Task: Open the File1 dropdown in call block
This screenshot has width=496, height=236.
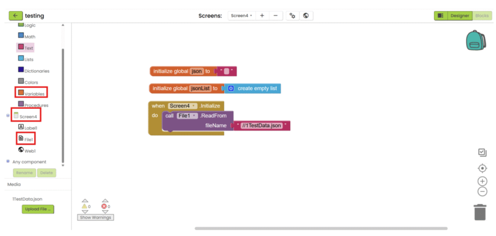Action: (187, 116)
